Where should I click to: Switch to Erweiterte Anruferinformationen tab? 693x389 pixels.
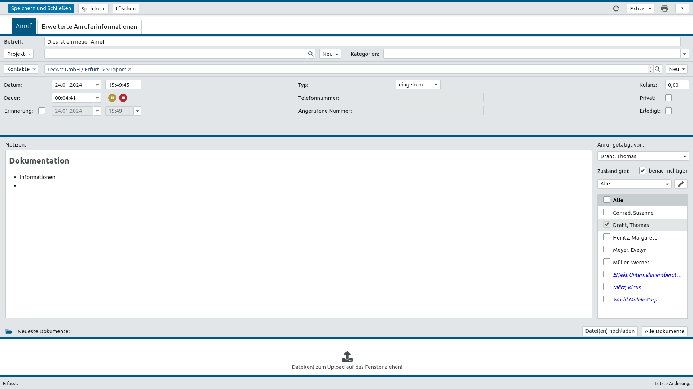(89, 27)
